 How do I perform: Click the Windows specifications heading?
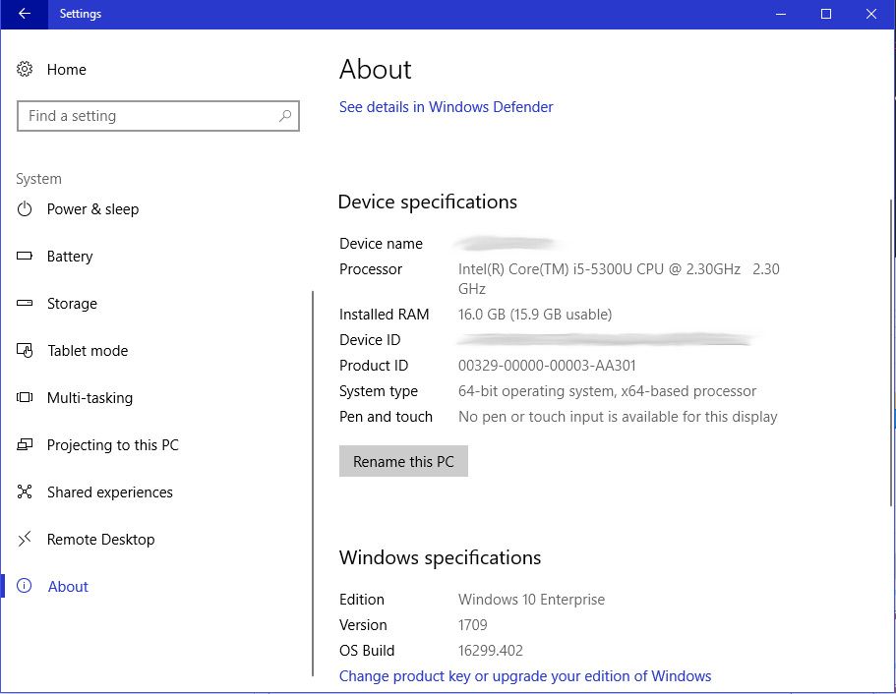(x=440, y=557)
